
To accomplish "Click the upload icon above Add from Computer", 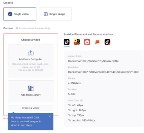I will click(x=31, y=53).
